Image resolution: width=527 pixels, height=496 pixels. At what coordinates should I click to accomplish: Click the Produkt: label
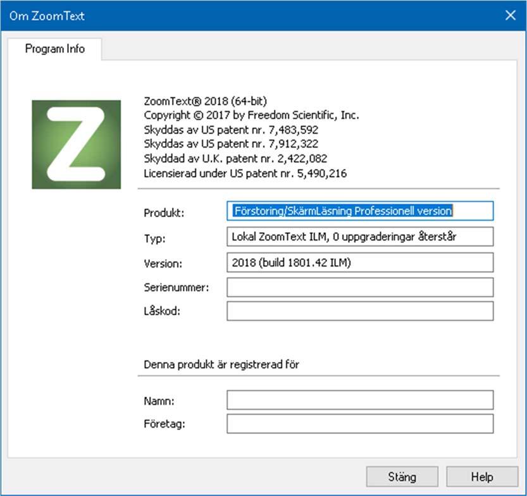click(x=164, y=213)
